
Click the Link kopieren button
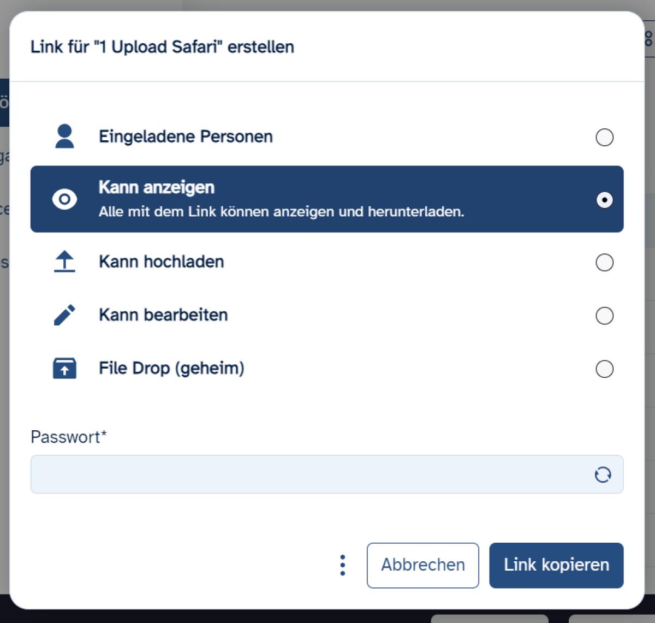[x=556, y=565]
